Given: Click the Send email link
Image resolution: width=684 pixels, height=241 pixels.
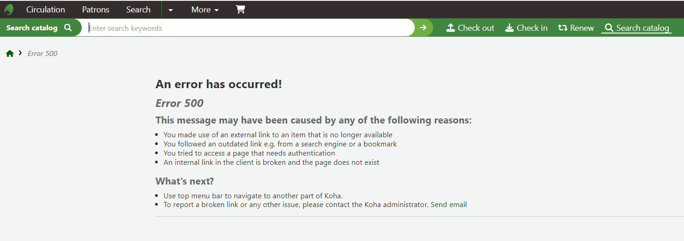Looking at the screenshot, I should pos(449,205).
